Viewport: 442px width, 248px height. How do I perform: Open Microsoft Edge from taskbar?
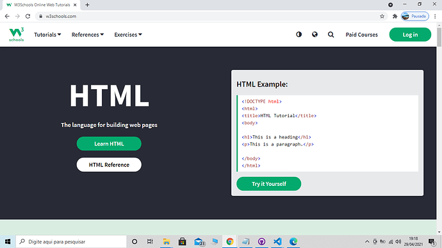tap(293, 242)
